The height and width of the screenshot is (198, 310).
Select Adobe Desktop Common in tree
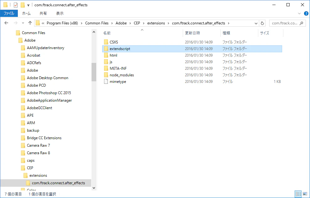[47, 78]
